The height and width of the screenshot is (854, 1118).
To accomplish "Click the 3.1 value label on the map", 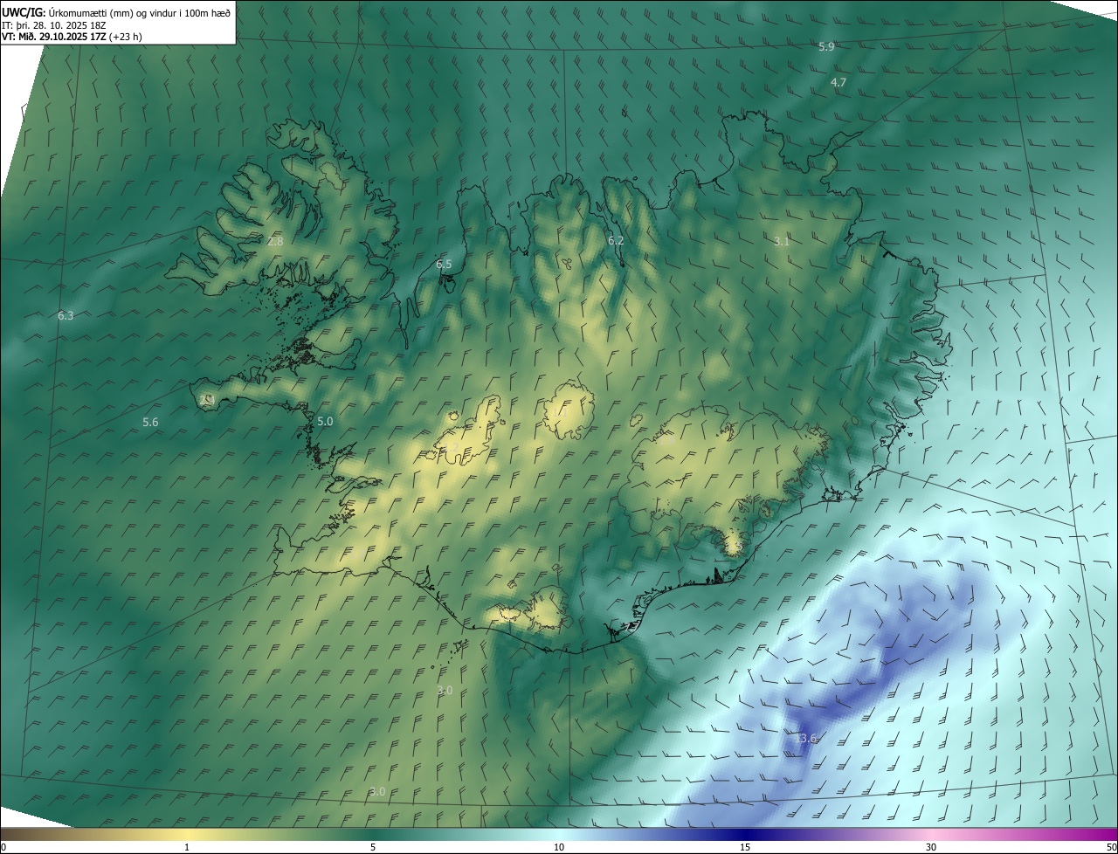I will pos(782,241).
